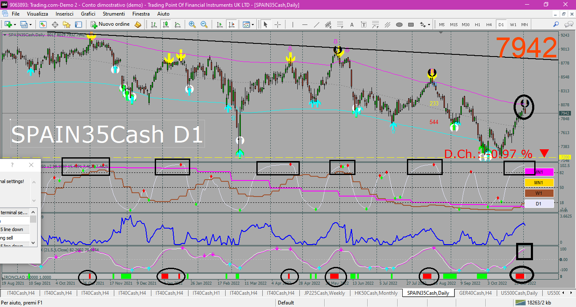Switch to the US500Cash,Daily chart tab
This screenshot has height=307, width=576.
518,293
